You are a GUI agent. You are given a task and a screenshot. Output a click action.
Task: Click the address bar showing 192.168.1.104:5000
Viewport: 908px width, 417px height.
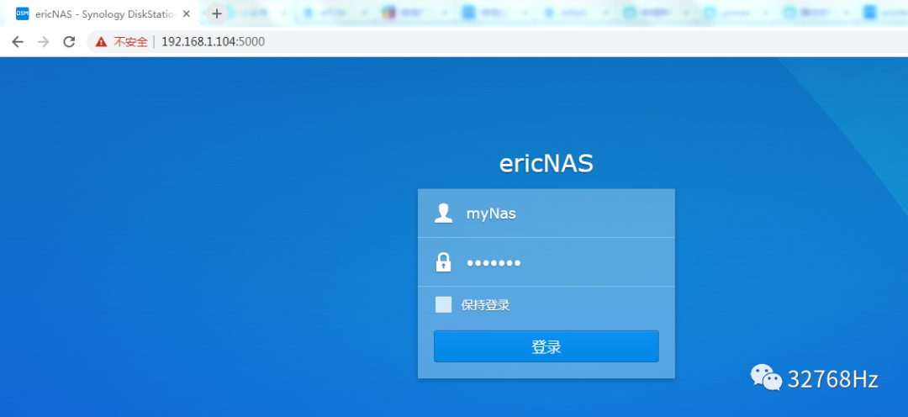click(x=498, y=42)
